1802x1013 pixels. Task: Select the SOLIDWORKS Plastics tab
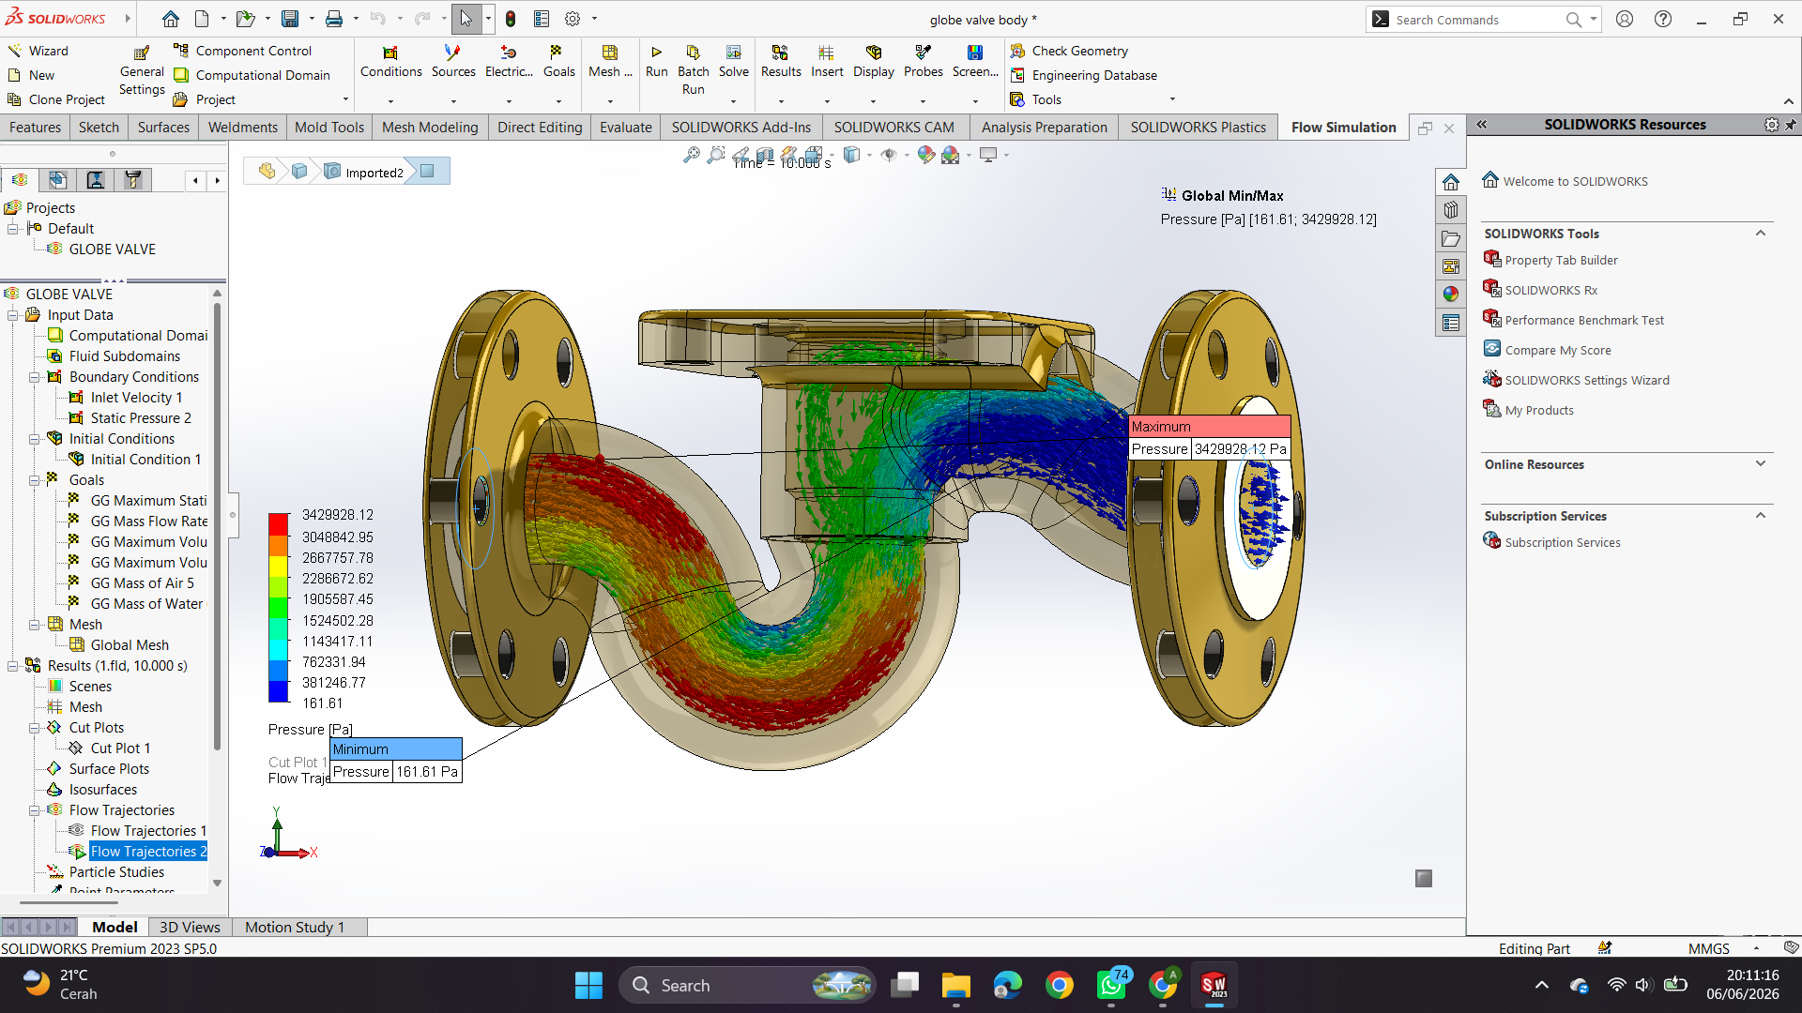click(x=1198, y=128)
